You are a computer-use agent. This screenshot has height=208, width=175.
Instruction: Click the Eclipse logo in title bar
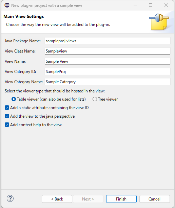(7, 5)
